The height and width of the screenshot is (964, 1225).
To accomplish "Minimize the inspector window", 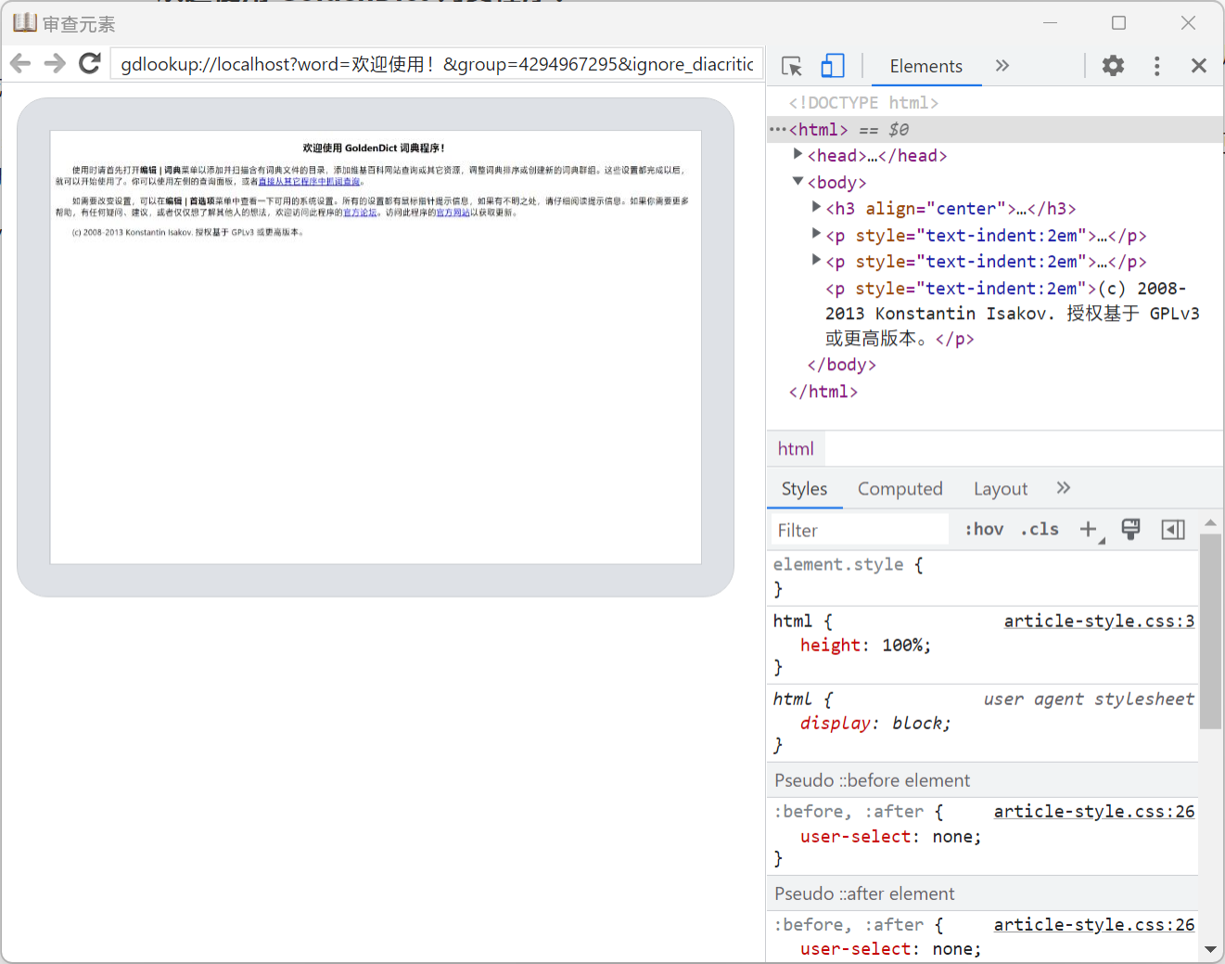I will [x=1050, y=22].
